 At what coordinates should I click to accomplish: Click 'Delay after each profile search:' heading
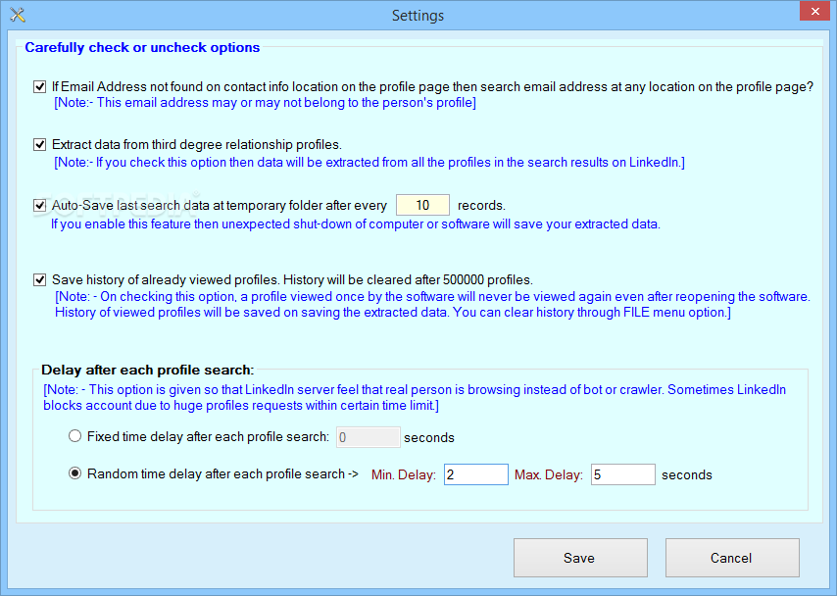(x=148, y=371)
